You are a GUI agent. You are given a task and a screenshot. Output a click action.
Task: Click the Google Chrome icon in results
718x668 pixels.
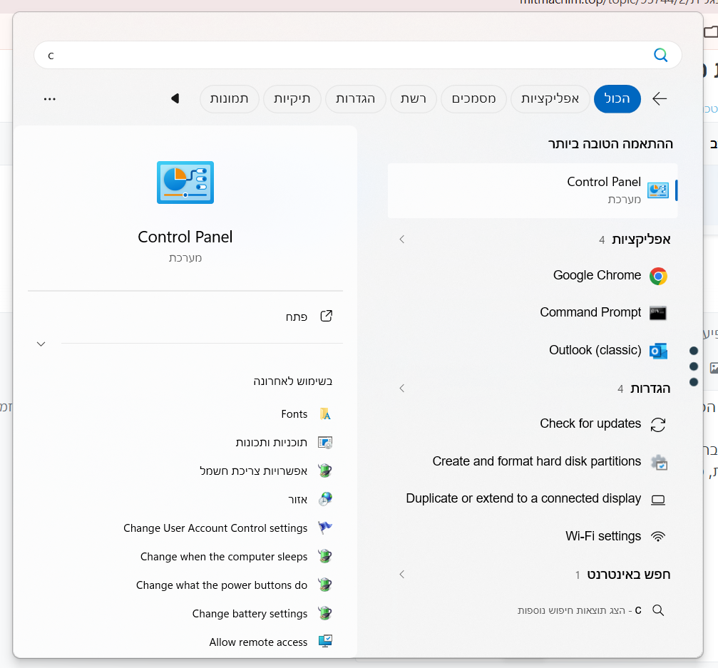click(x=658, y=276)
